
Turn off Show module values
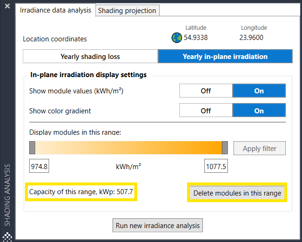[x=206, y=91]
